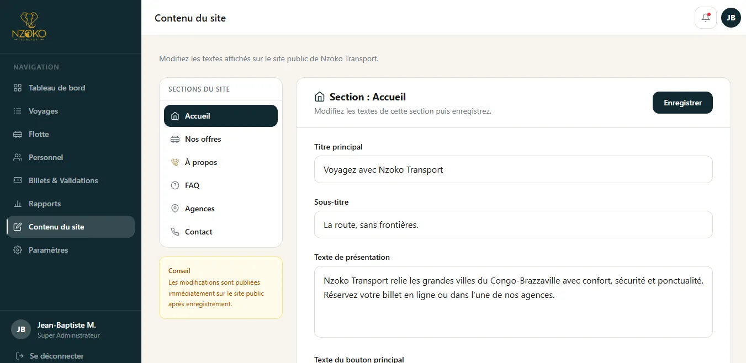The height and width of the screenshot is (363, 746).
Task: Click the Nos offres bus icon
Action: click(x=175, y=139)
